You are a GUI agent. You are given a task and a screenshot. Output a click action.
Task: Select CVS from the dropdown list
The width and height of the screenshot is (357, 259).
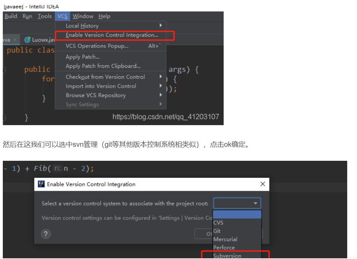[237, 223]
